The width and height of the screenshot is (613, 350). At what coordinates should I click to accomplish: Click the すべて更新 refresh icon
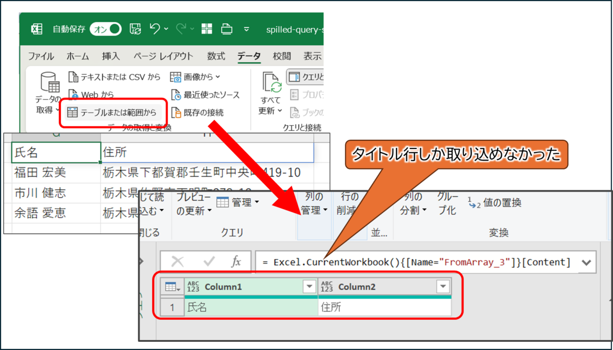click(272, 82)
